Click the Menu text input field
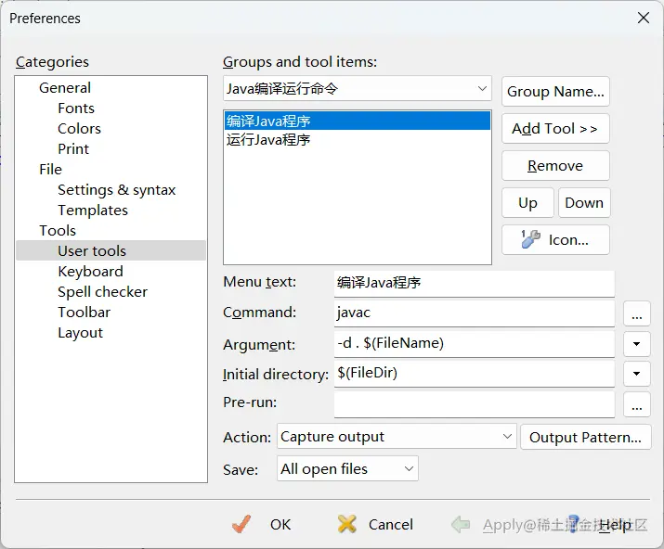The width and height of the screenshot is (664, 549). click(x=474, y=283)
